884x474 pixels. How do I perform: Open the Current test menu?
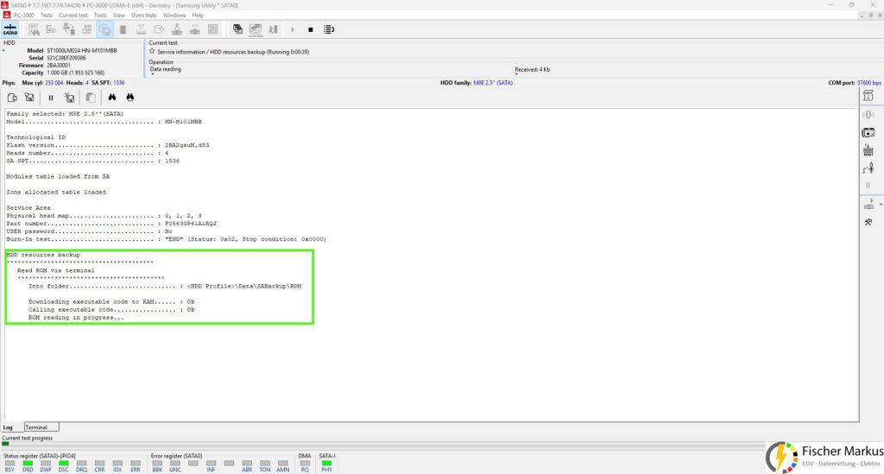73,16
